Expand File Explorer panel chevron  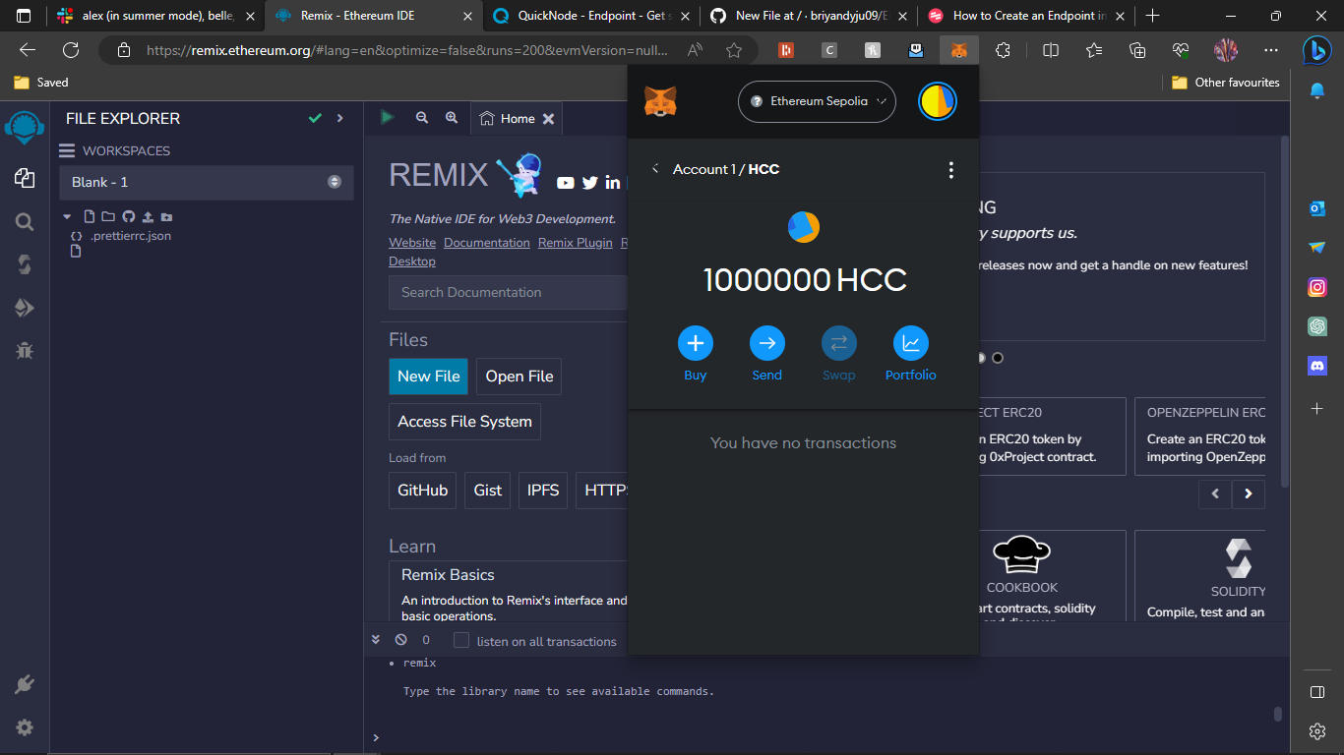pyautogui.click(x=340, y=118)
